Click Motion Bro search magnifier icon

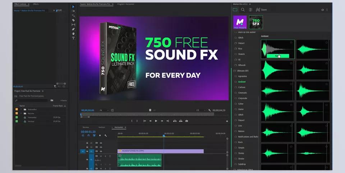tap(243, 10)
